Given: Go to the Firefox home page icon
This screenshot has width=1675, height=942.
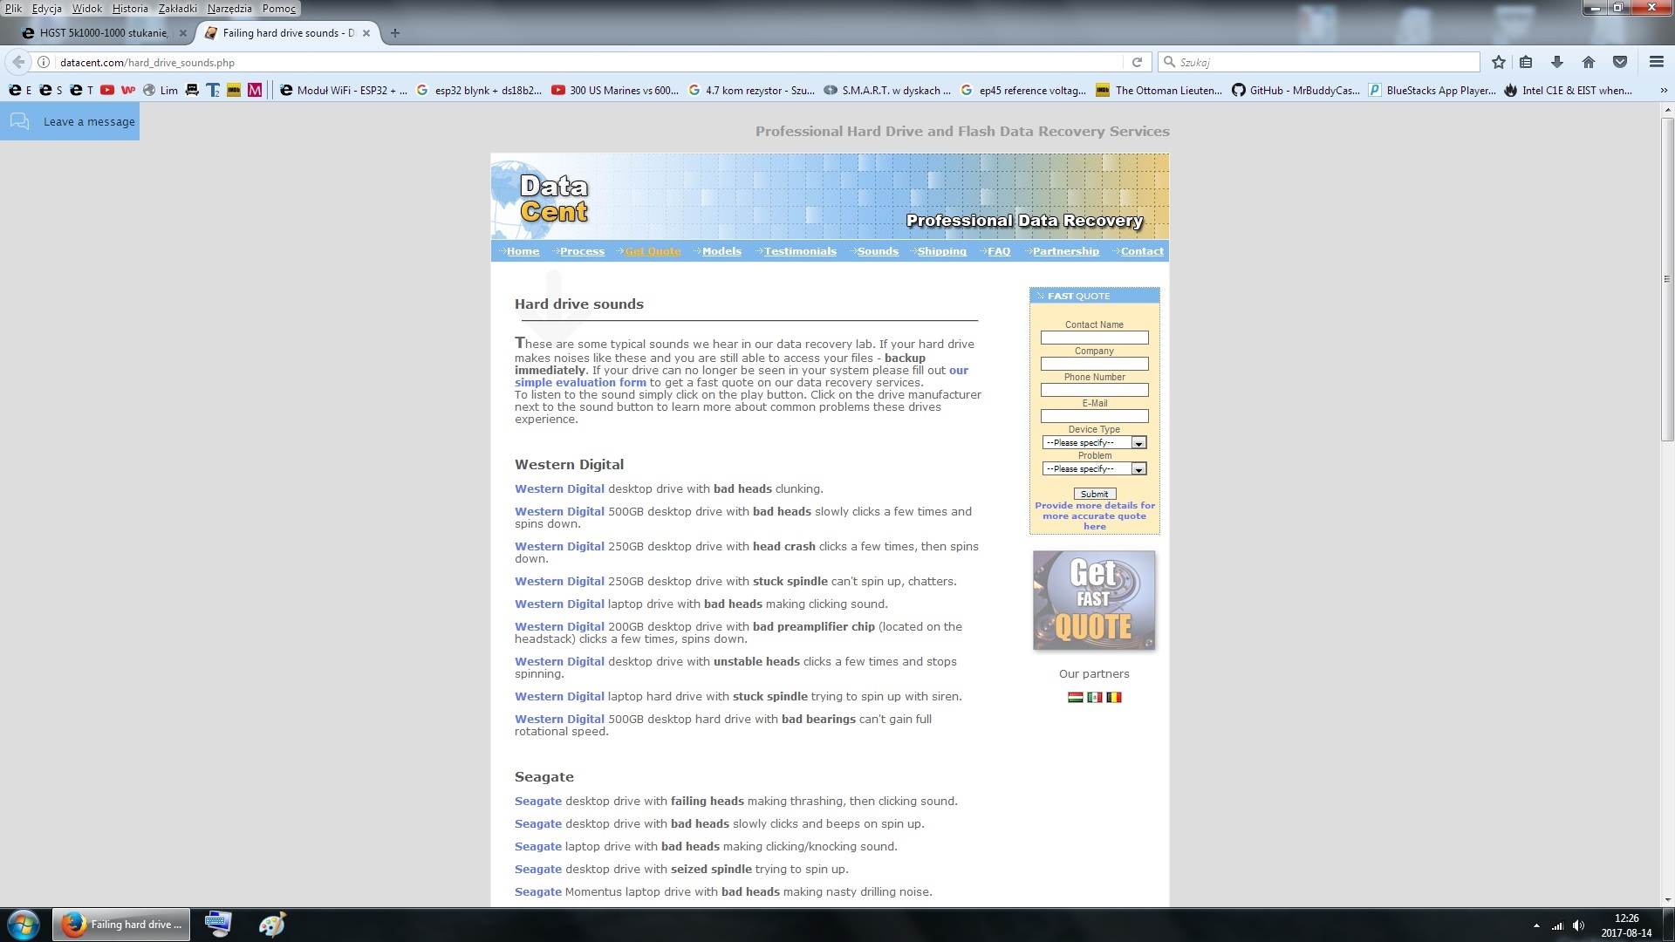Looking at the screenshot, I should pyautogui.click(x=1589, y=62).
